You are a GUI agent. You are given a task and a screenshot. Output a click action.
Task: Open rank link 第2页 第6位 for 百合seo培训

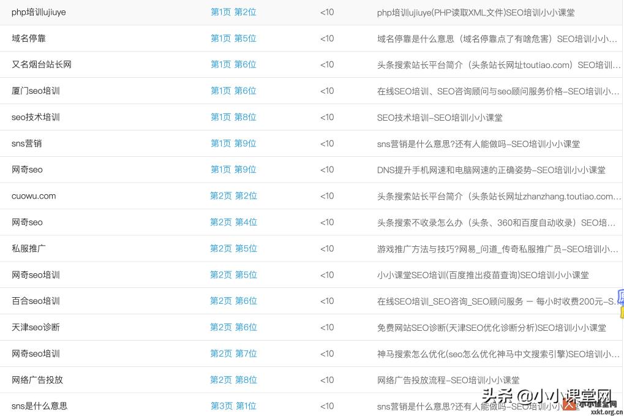click(x=233, y=301)
